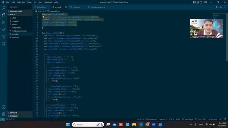
Task: Open the customize layout icon
Action: [x=206, y=2]
